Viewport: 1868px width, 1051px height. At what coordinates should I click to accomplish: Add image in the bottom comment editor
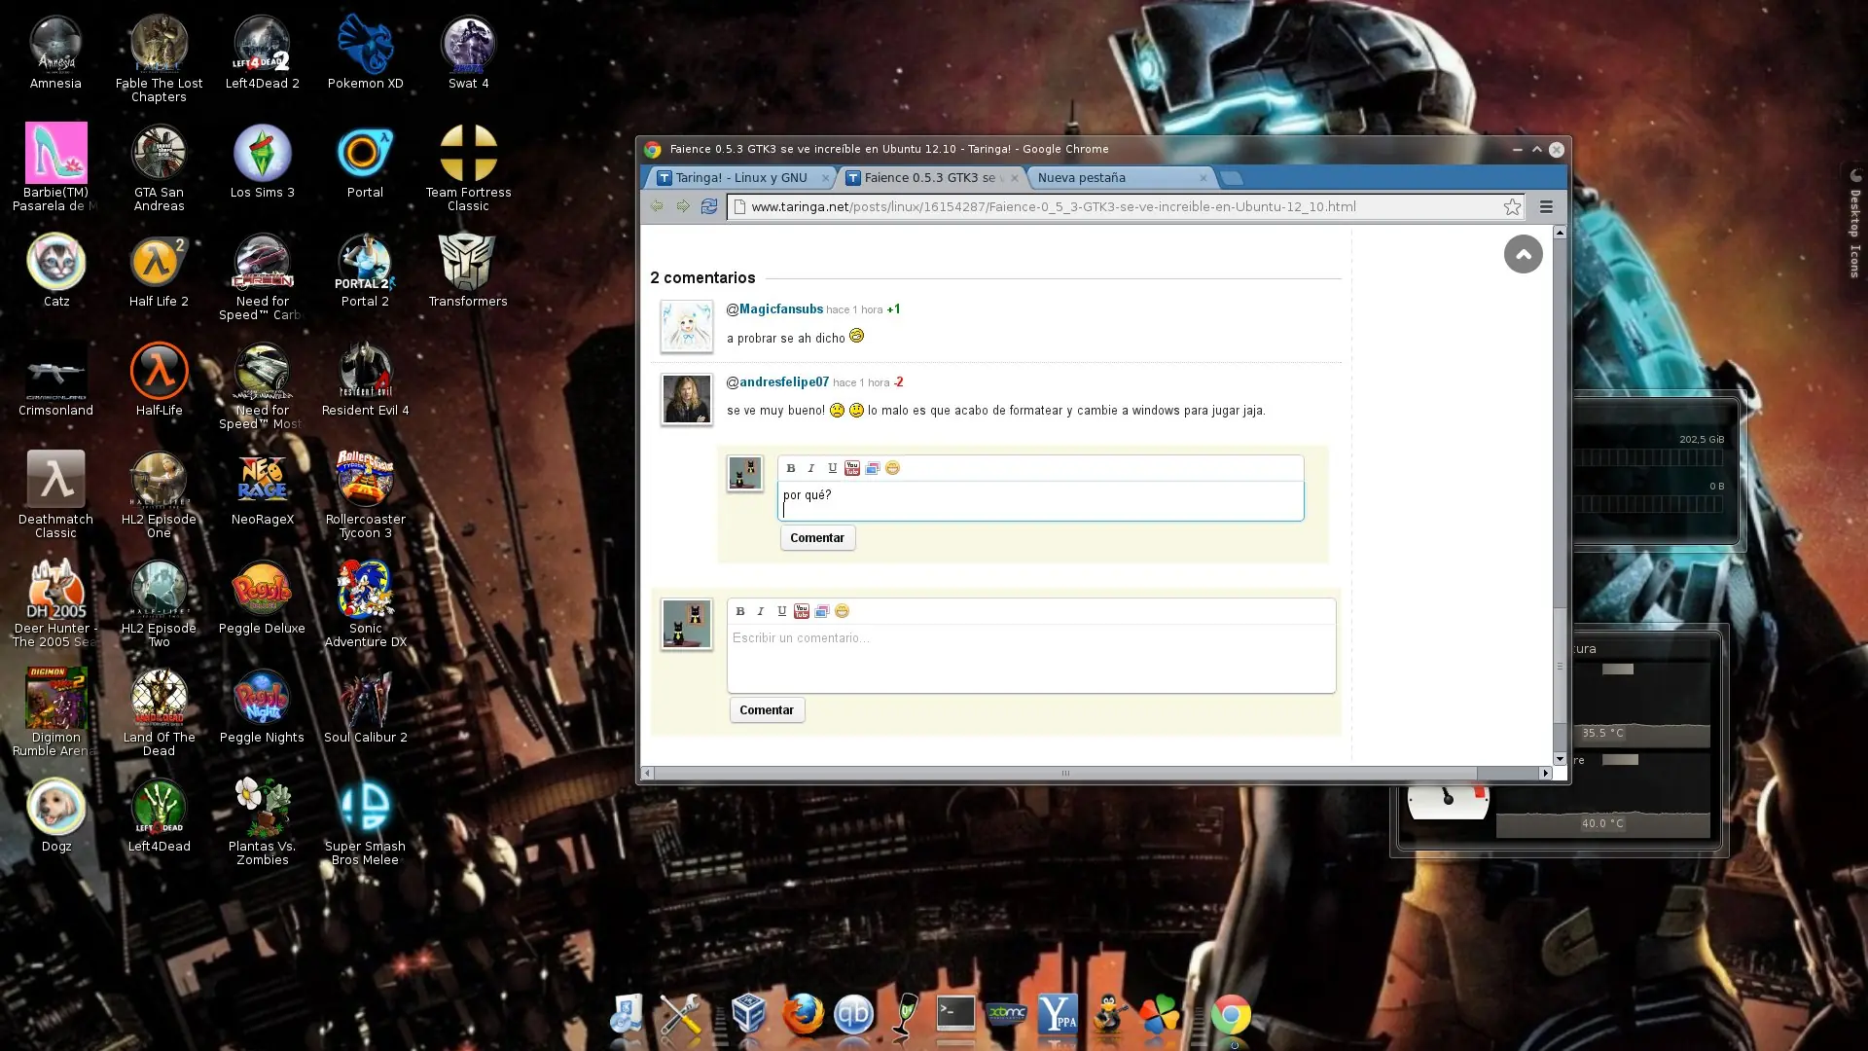pos(822,611)
